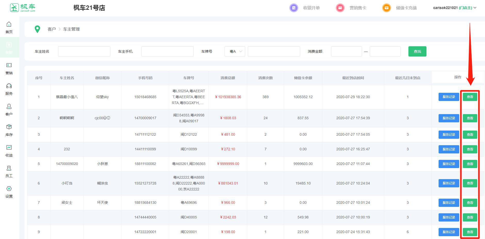The height and width of the screenshot is (239, 485).
Task: Click the 消费总额 column header
Action: click(228, 78)
